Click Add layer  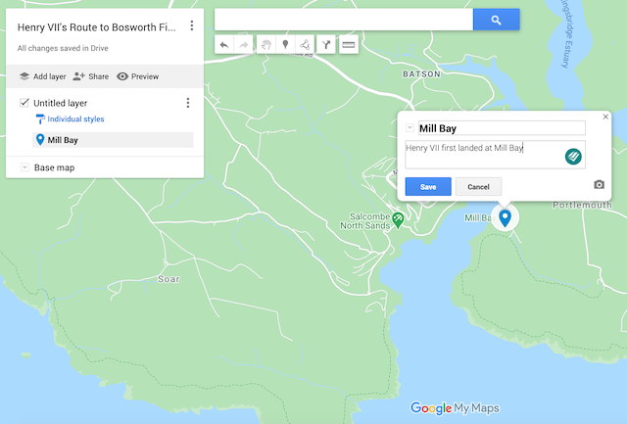43,76
